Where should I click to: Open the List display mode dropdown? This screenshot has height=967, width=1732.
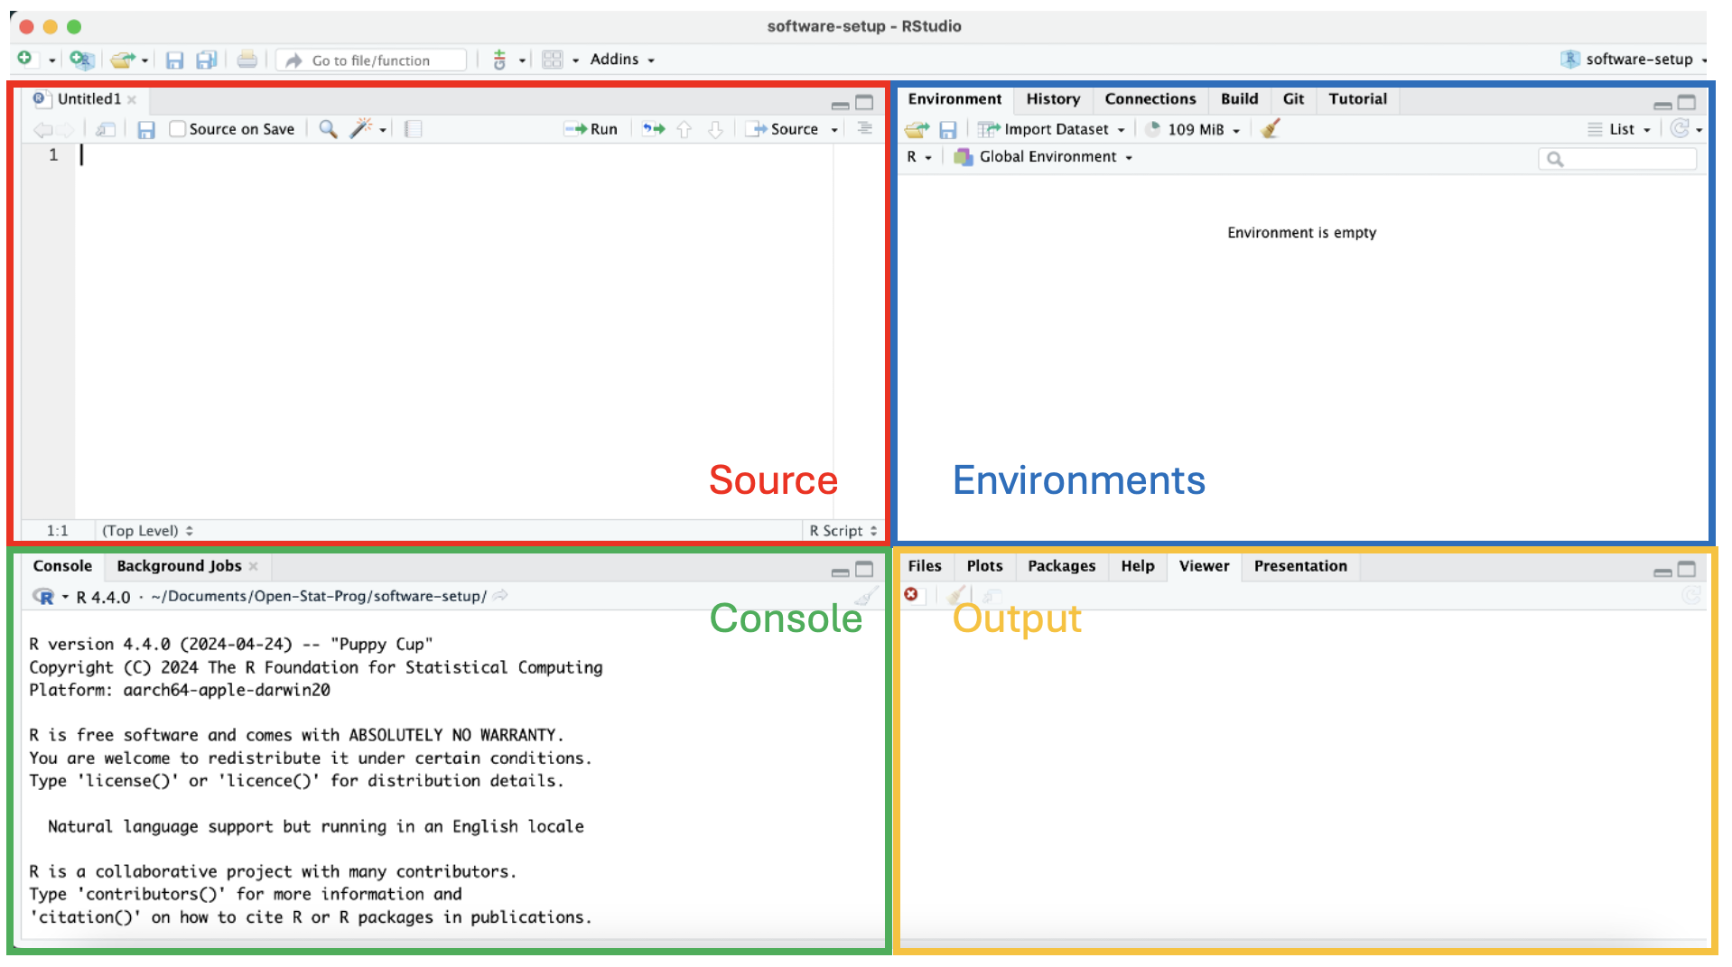[1621, 129]
